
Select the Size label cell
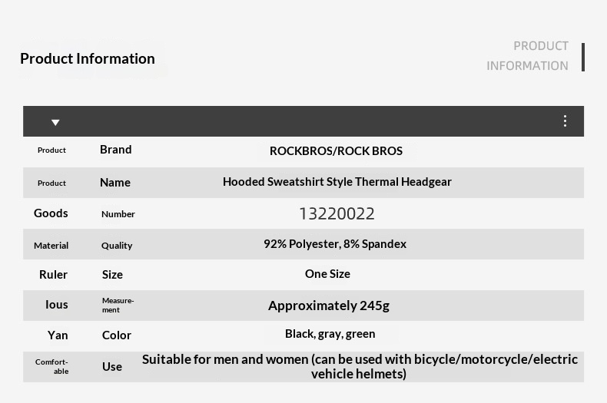coord(112,275)
